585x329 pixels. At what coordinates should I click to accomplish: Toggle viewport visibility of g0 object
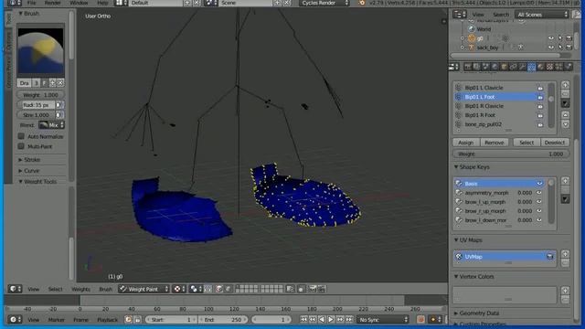click(551, 38)
